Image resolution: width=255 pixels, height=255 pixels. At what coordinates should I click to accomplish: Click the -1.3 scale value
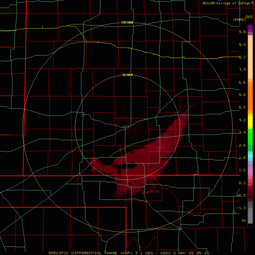[x=241, y=208]
